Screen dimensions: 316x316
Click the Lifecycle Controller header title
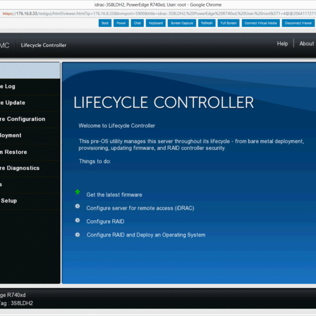(44, 45)
